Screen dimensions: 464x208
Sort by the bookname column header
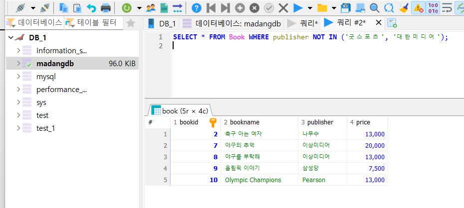259,122
